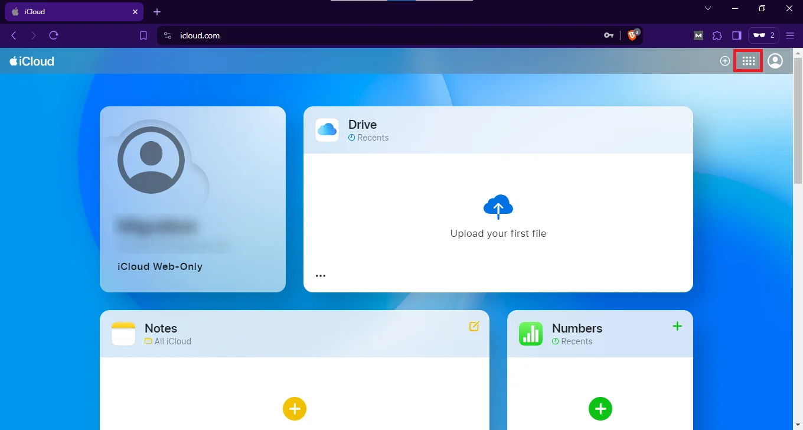Click the yellow plus button in Notes

tap(295, 408)
